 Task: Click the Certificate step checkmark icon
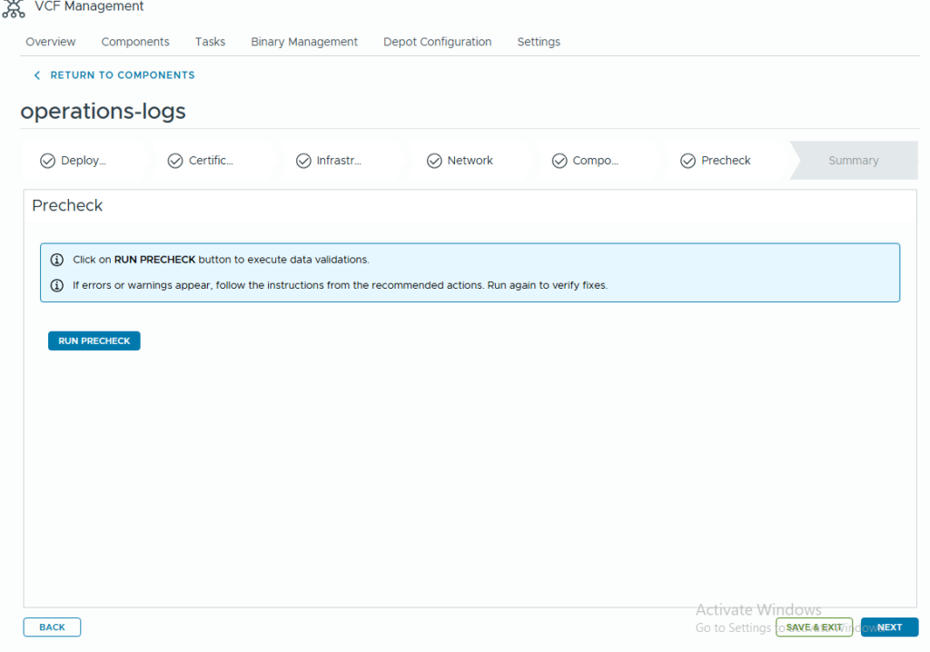click(175, 161)
